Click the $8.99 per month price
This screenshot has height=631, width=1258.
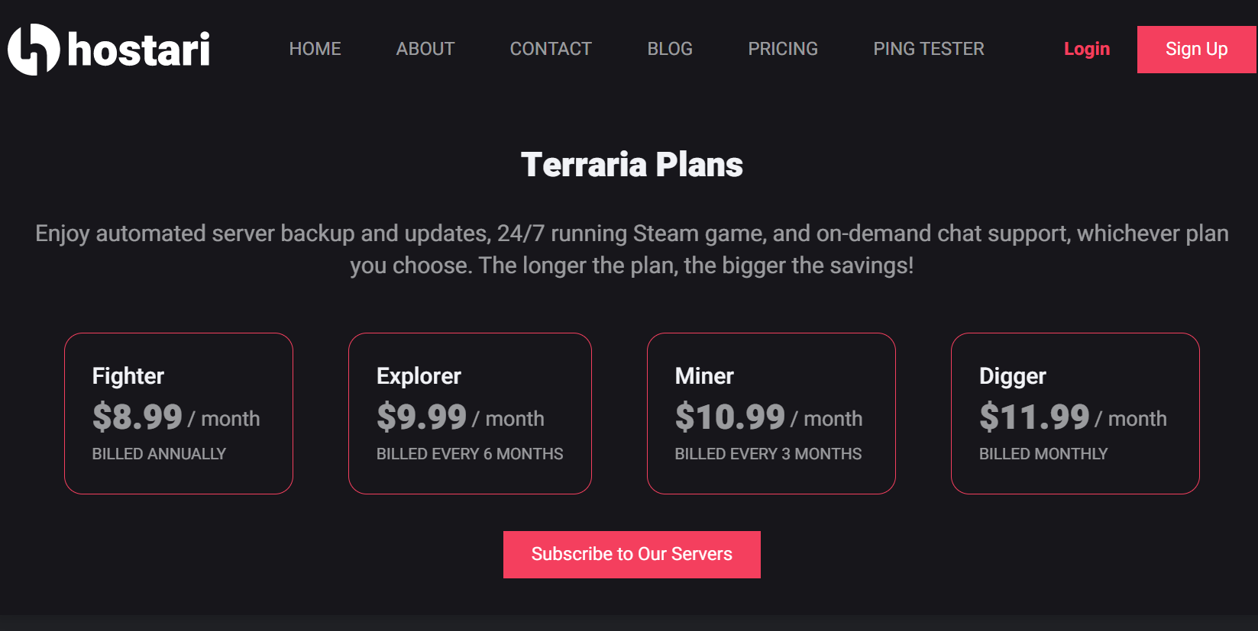[x=137, y=417]
